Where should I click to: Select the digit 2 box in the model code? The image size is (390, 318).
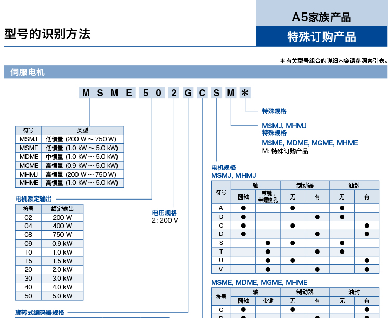pos(174,93)
